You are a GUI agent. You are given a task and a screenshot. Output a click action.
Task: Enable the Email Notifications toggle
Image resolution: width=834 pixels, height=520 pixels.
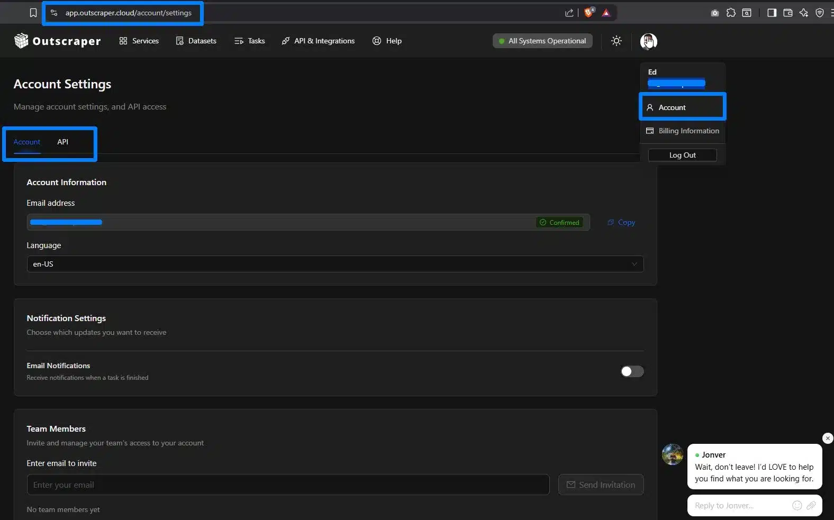click(632, 371)
